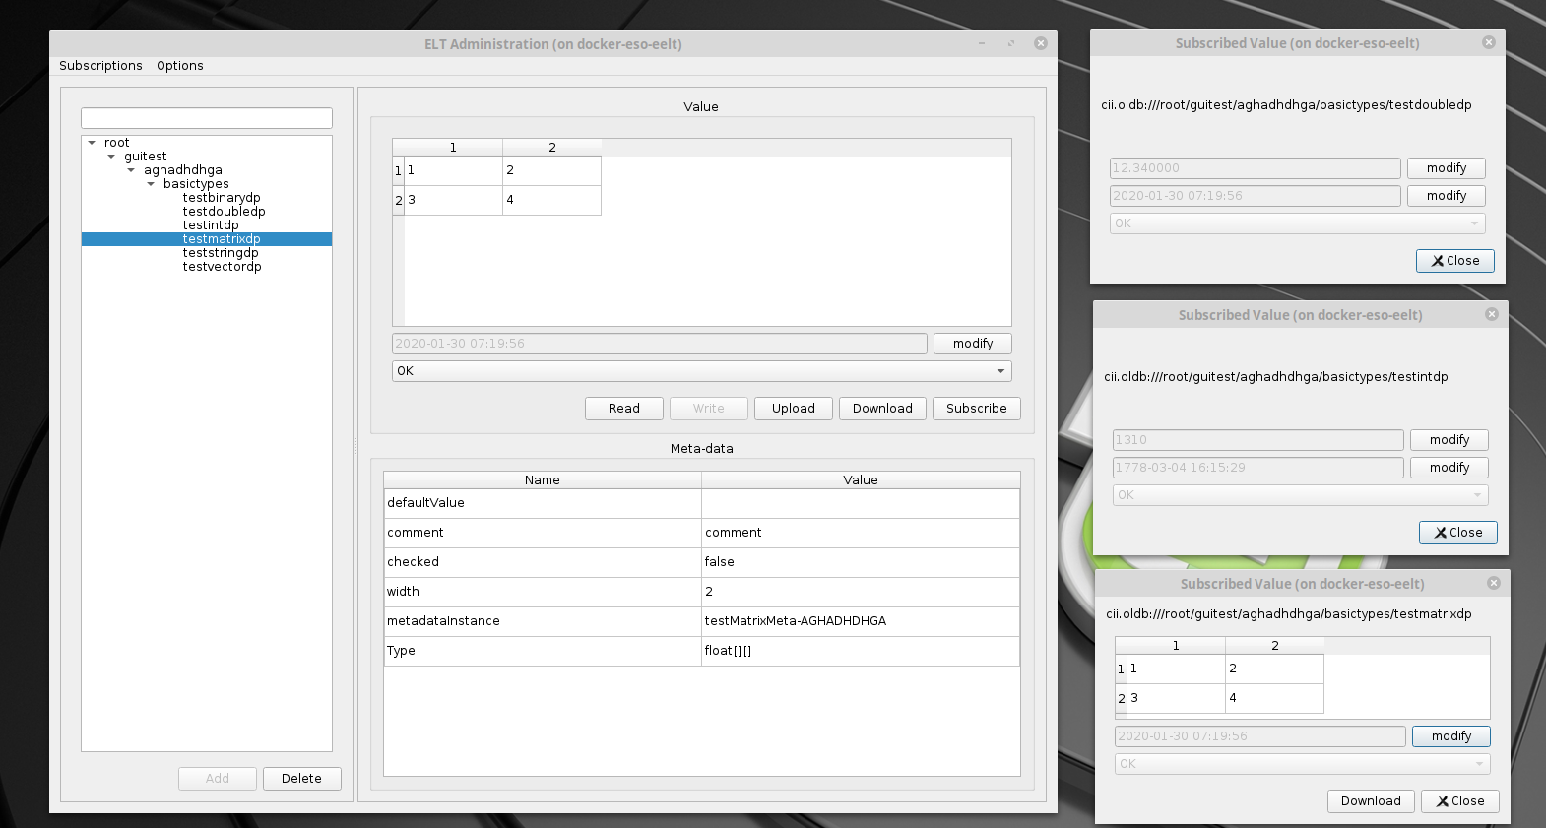Collapse the root tree node
Image resolution: width=1546 pixels, height=828 pixels.
pyautogui.click(x=92, y=143)
